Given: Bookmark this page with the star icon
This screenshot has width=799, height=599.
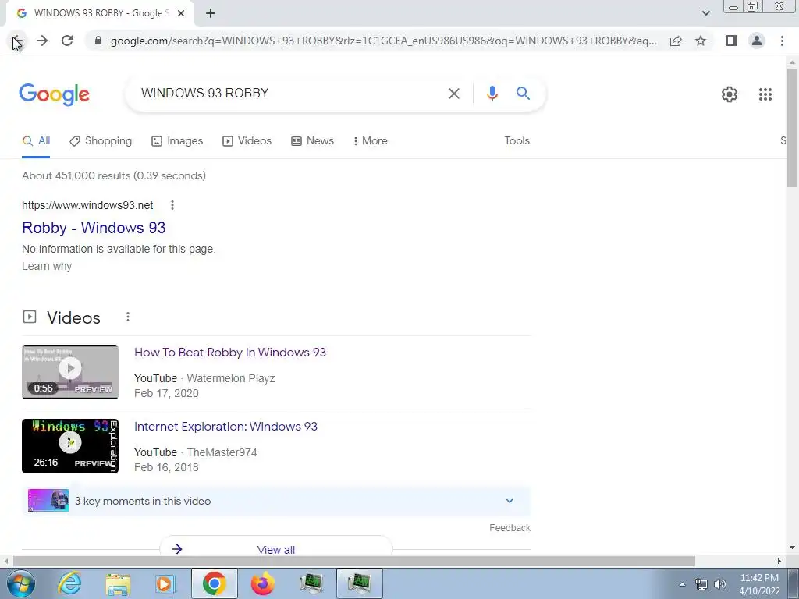Looking at the screenshot, I should (701, 41).
